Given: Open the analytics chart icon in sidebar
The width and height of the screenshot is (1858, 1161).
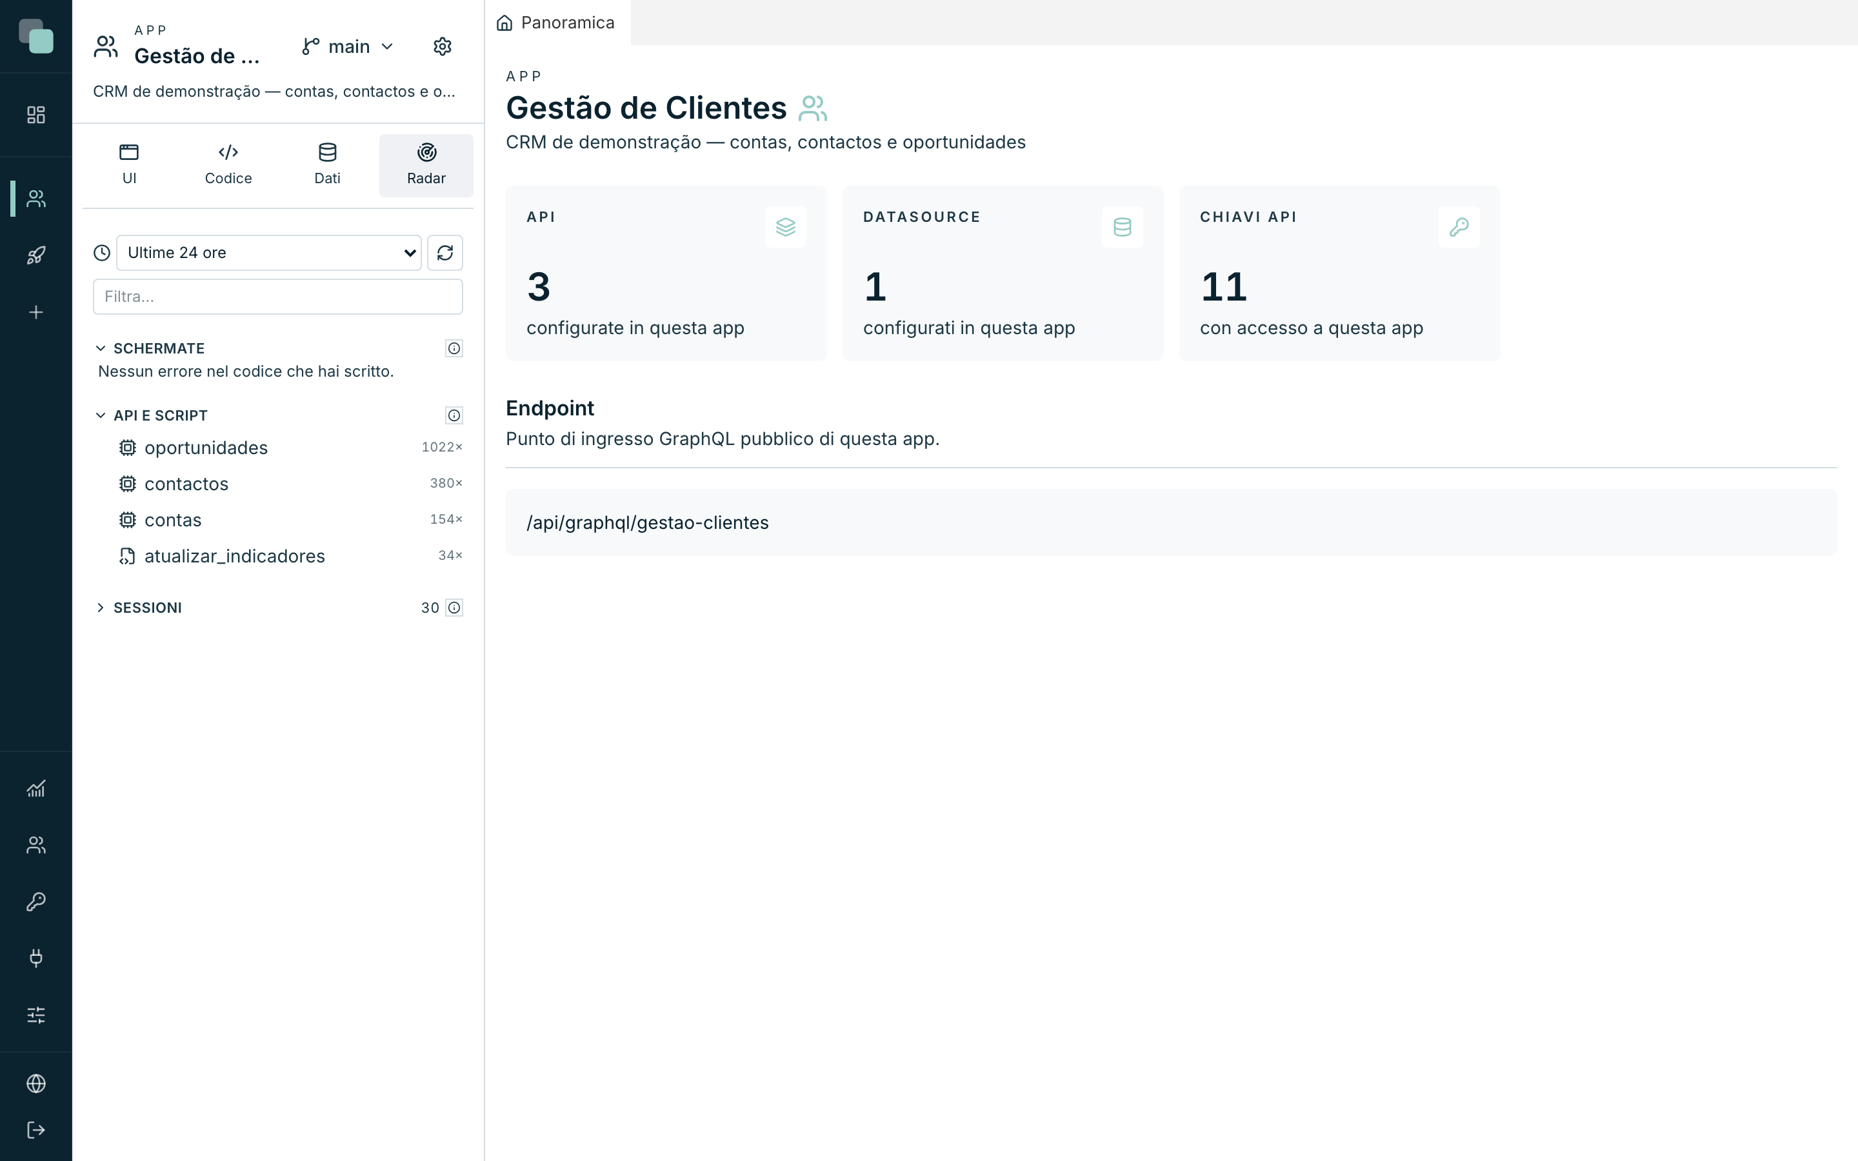Looking at the screenshot, I should point(36,789).
